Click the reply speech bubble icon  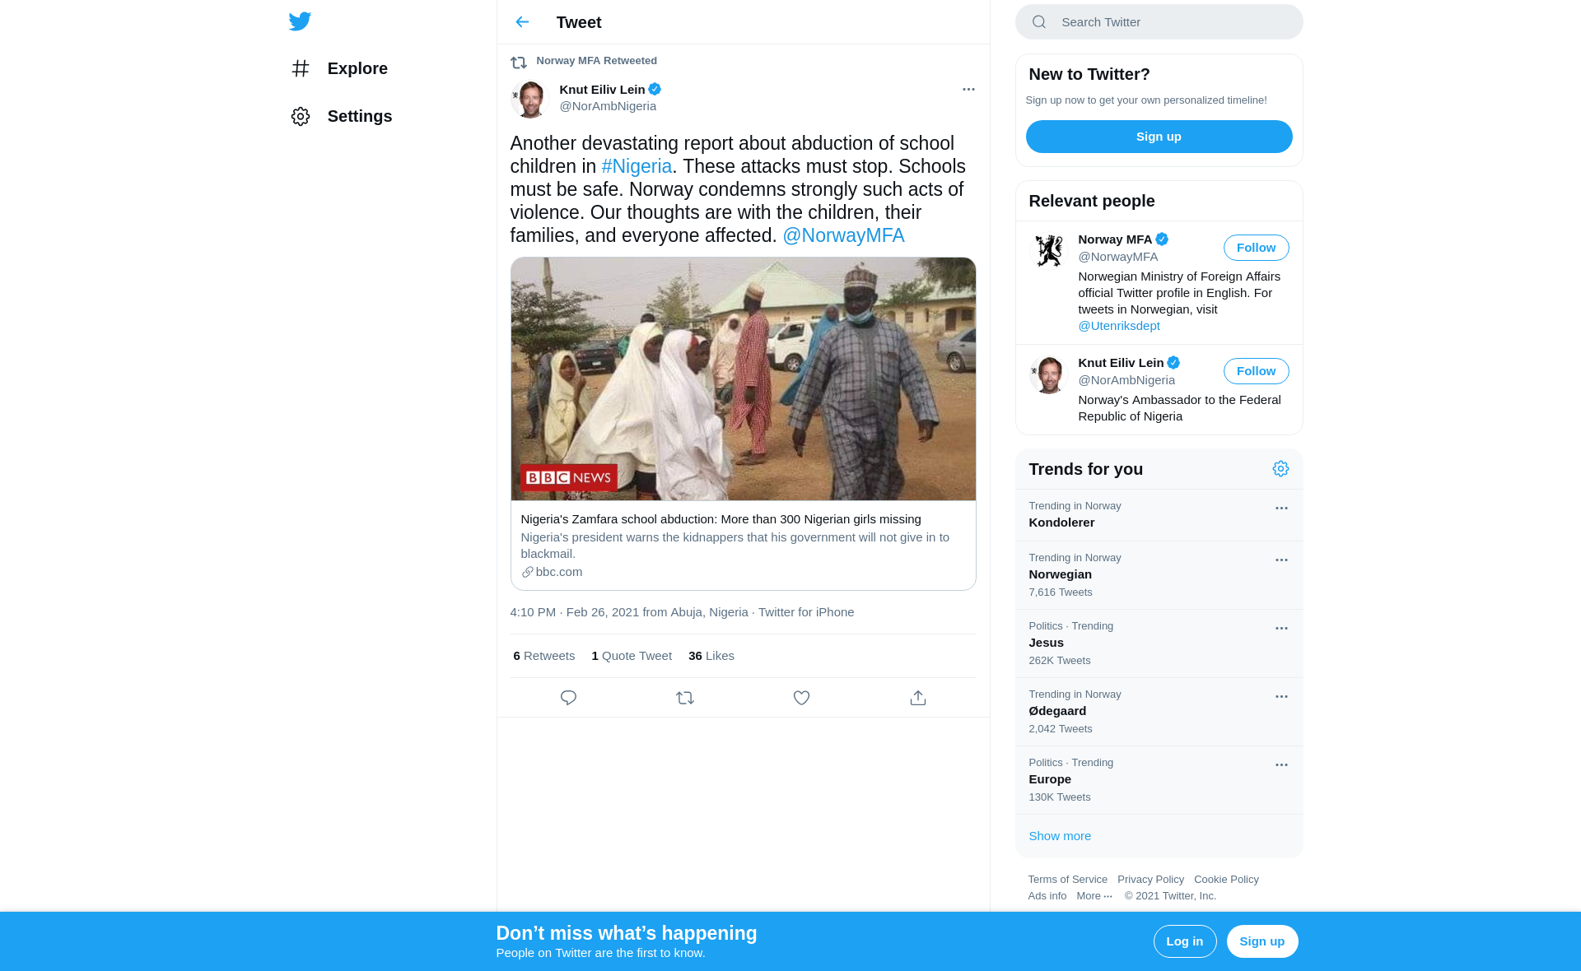568,698
